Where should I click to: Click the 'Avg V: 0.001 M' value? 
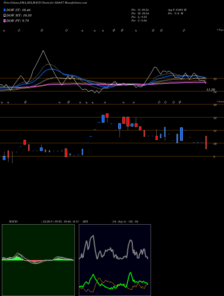tap(177, 10)
